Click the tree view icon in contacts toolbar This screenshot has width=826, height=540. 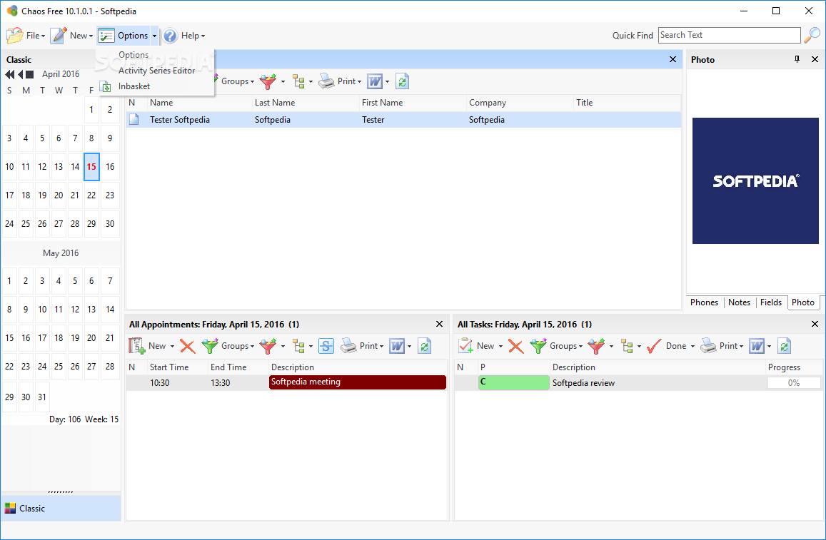click(x=299, y=81)
